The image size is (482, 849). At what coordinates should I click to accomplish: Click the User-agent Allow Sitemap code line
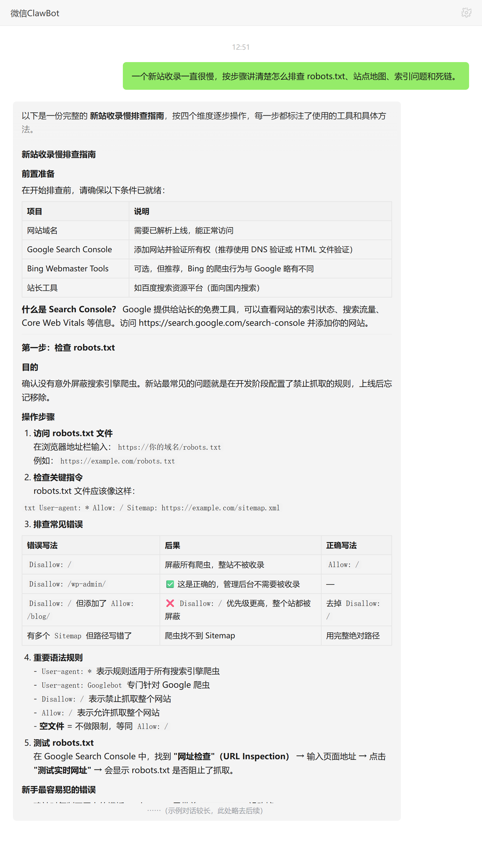pos(152,508)
